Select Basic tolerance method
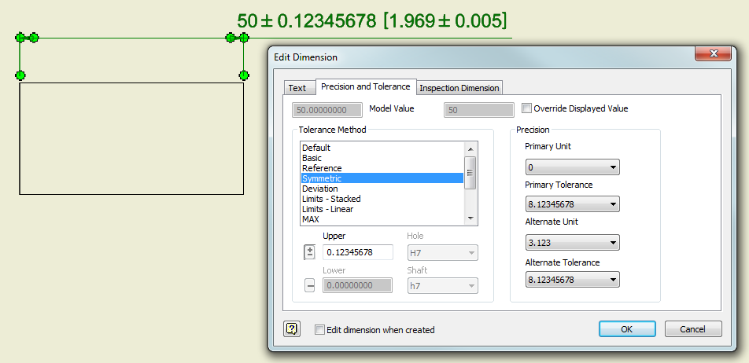 [382, 158]
